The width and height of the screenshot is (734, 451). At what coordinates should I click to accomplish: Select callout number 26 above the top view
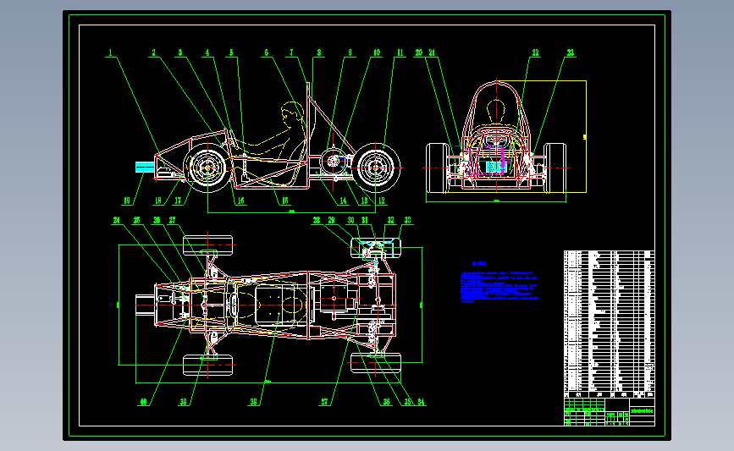[157, 220]
